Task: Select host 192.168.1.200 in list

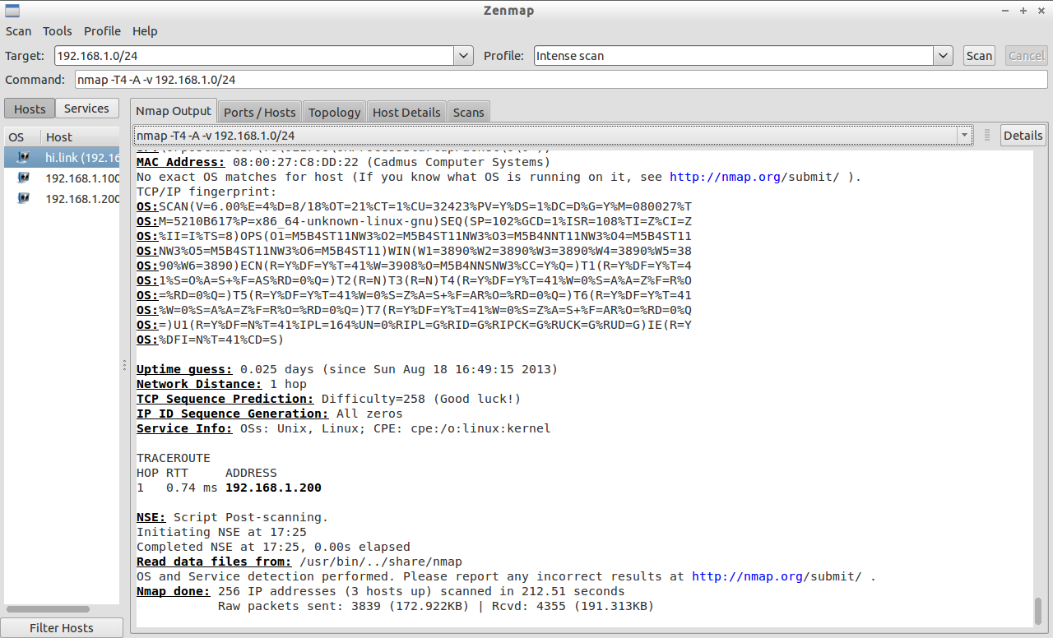Action: click(62, 198)
